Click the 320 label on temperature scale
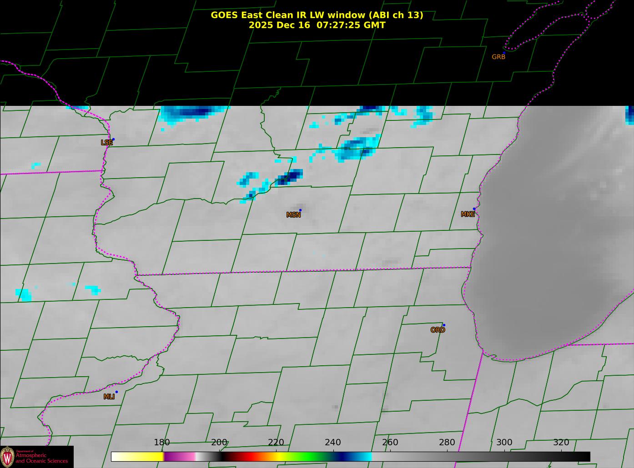This screenshot has width=634, height=468. (x=561, y=443)
